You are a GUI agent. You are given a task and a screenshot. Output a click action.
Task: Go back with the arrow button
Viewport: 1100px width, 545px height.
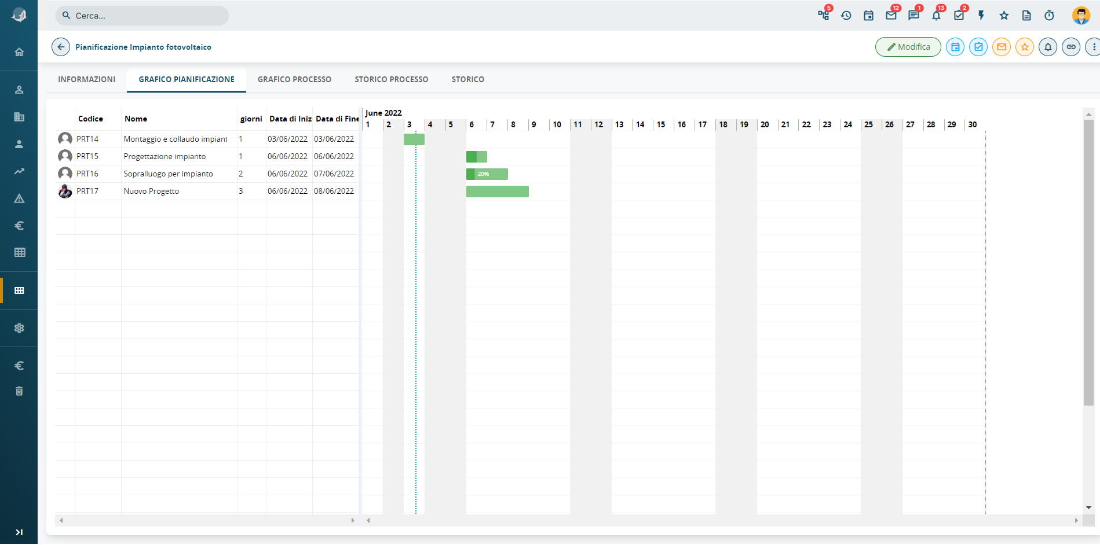[x=61, y=47]
